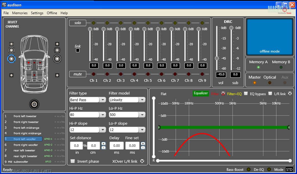Screen dimensions: 297x174
Task: Click the DRC vol slider handle
Action: coord(217,58)
